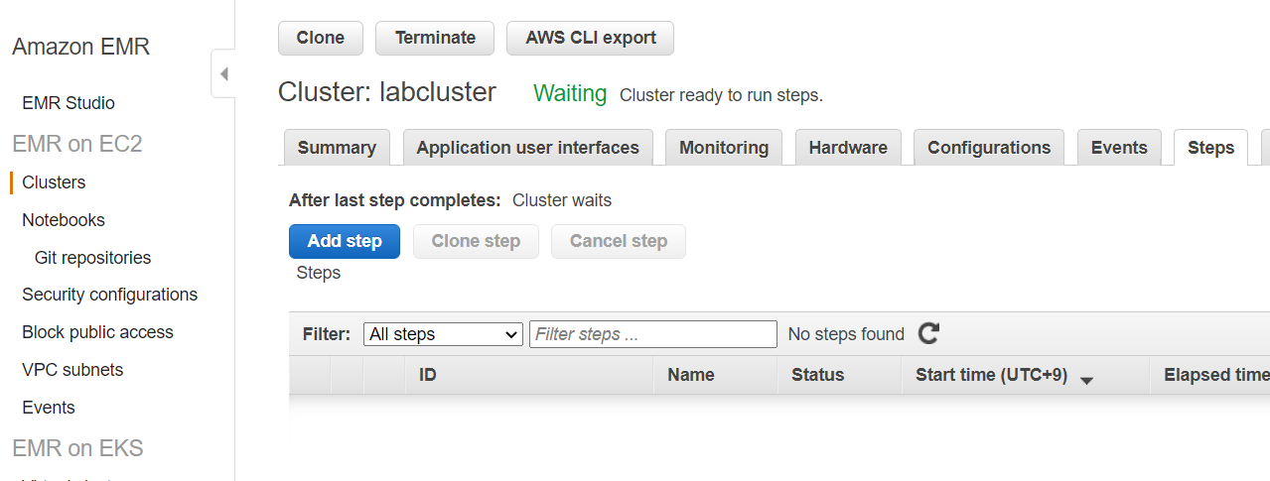
Task: Open Block public access settings
Action: coord(97,332)
